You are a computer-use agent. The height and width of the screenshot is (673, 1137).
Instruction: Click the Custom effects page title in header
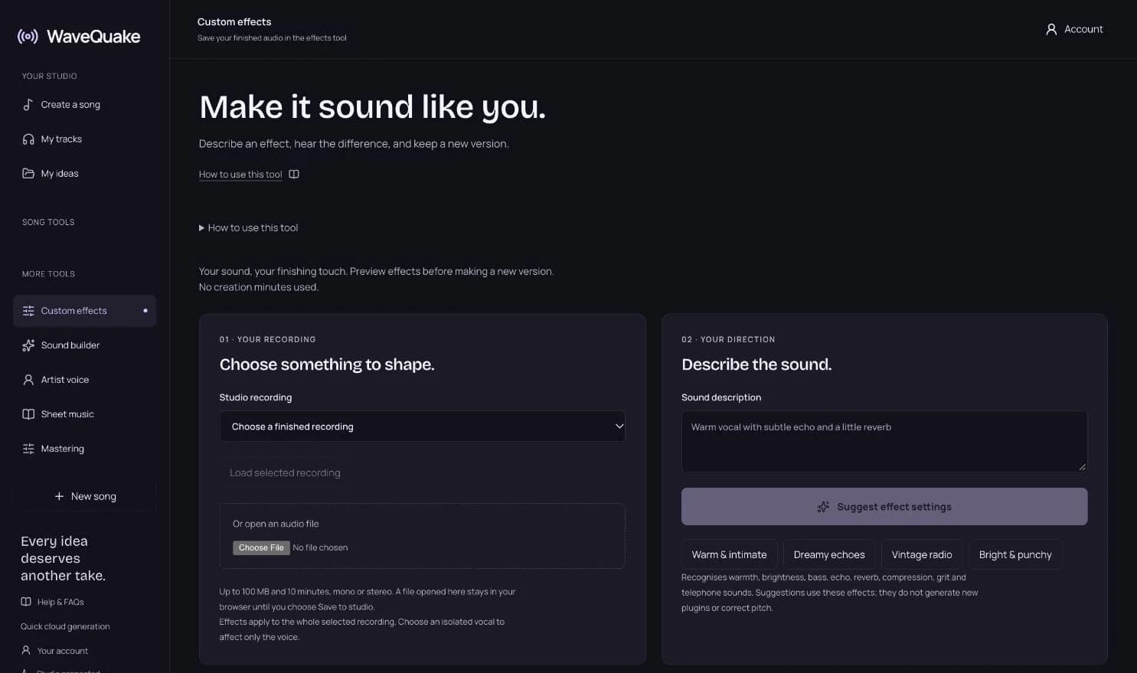(234, 21)
